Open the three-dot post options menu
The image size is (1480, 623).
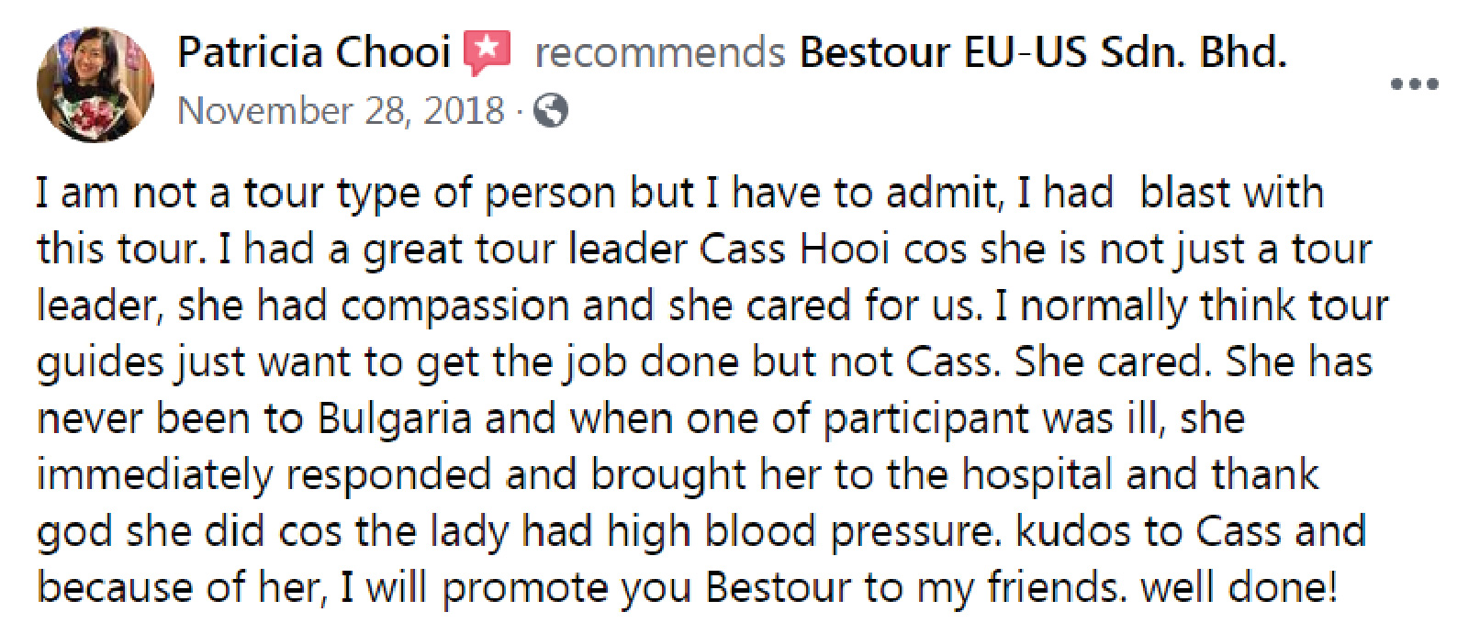tap(1414, 84)
